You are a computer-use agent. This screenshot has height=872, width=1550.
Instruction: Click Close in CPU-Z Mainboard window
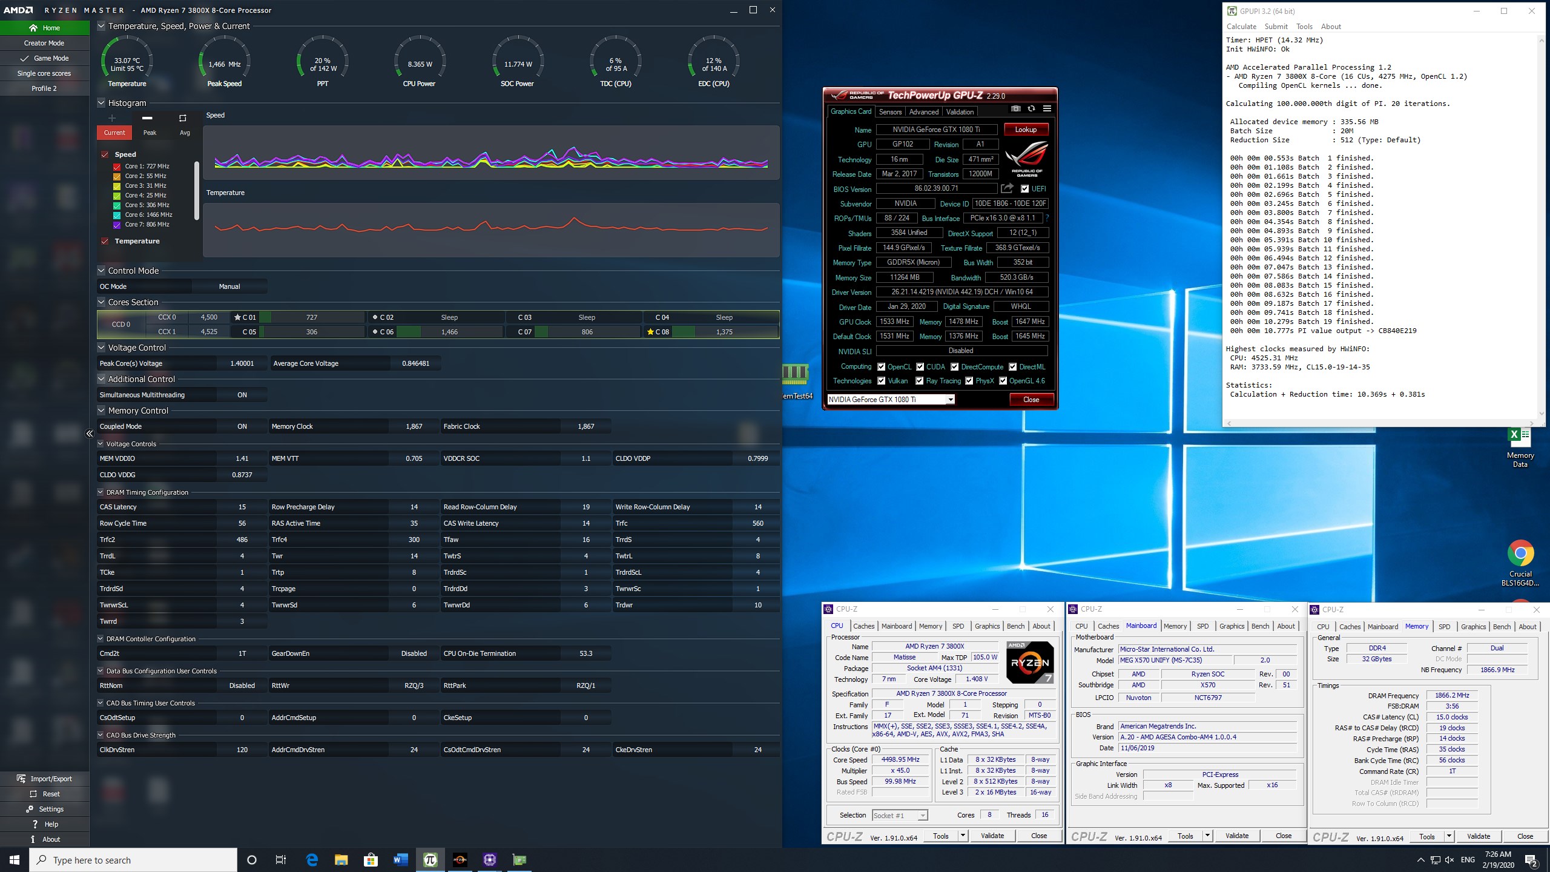[1283, 836]
